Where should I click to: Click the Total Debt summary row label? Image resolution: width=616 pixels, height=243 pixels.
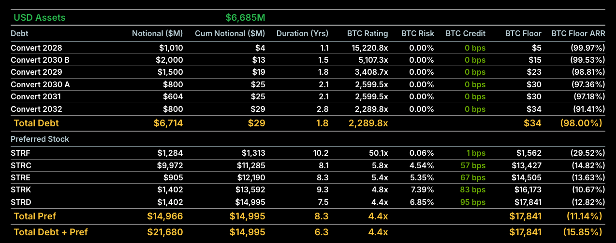pyautogui.click(x=36, y=123)
